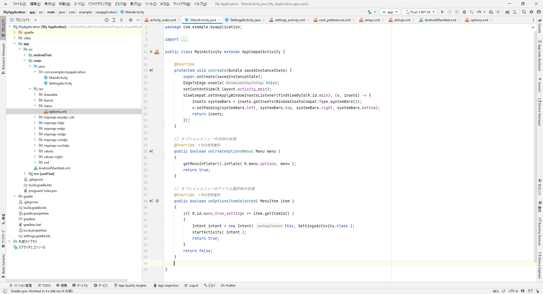
Task: Open project panel gear options
Action: [x=131, y=20]
